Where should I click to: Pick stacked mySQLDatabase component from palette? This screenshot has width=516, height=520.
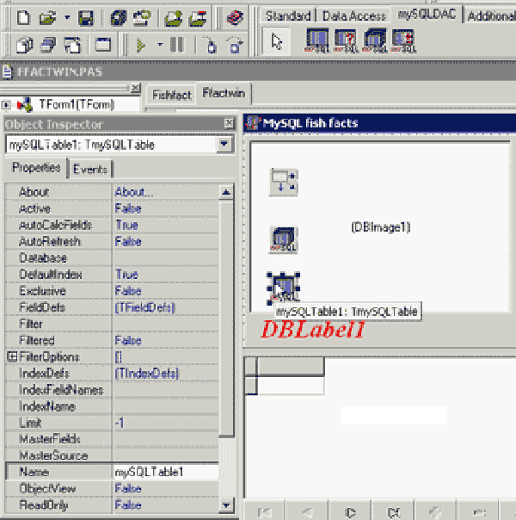click(x=375, y=40)
